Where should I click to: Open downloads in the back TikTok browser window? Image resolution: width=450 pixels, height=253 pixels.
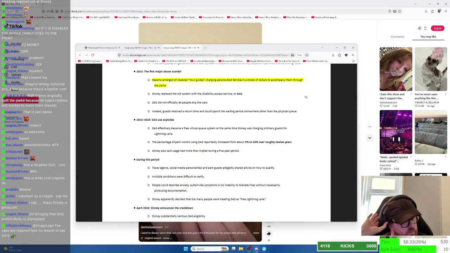click(426, 11)
